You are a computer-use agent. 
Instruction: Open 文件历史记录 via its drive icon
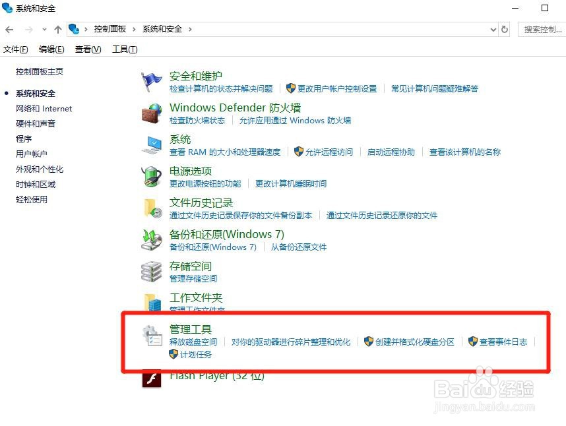pos(152,207)
